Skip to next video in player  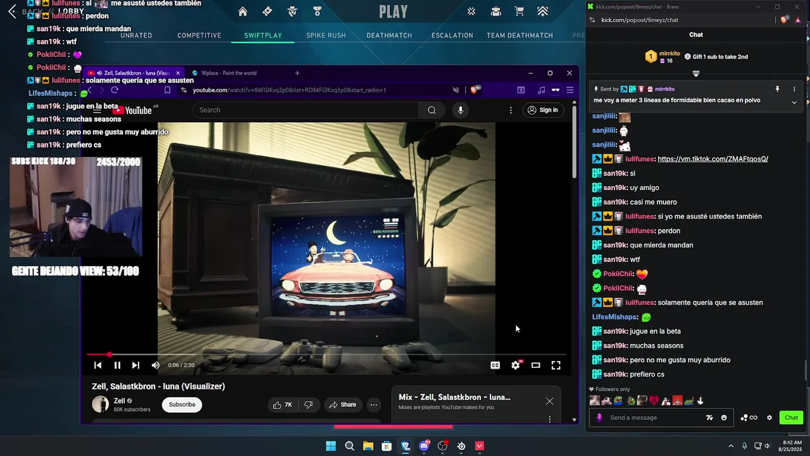point(135,365)
